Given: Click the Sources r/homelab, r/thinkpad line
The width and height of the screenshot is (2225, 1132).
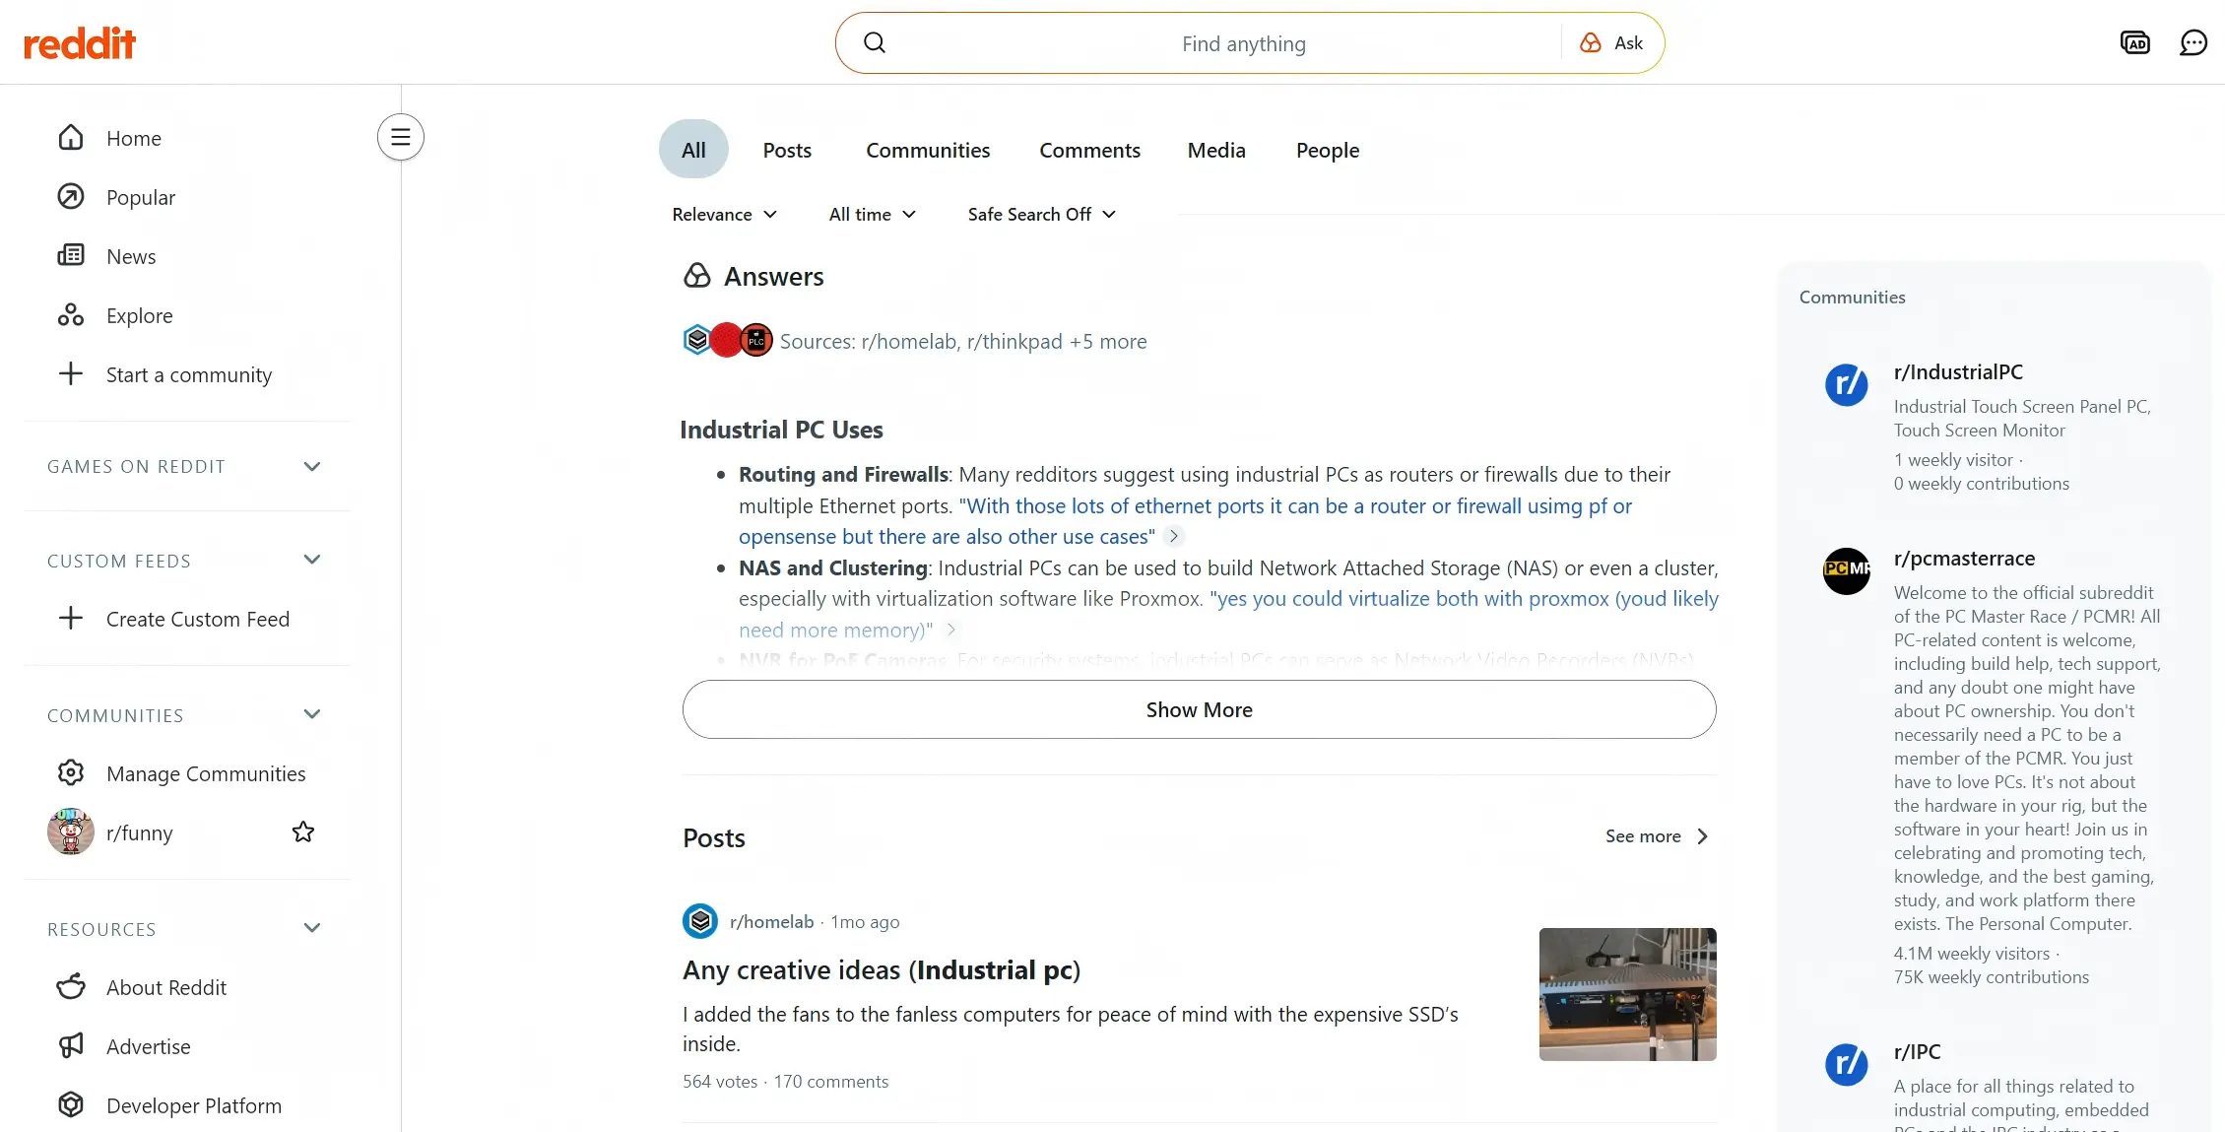Looking at the screenshot, I should 963,341.
